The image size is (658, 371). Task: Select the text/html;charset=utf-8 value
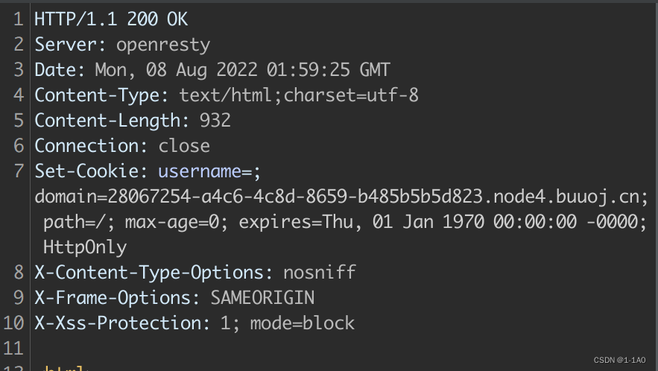(x=299, y=95)
